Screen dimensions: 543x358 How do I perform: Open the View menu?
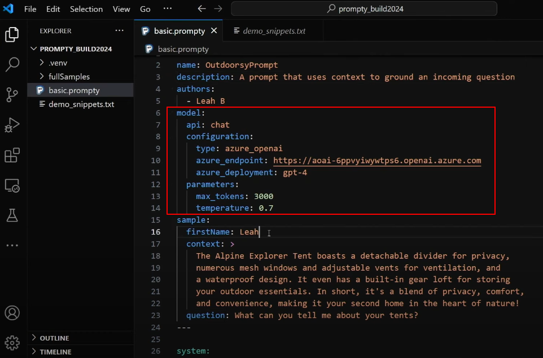[x=121, y=9]
